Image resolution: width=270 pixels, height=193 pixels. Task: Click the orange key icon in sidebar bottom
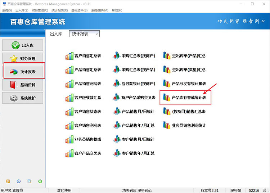coord(8,181)
